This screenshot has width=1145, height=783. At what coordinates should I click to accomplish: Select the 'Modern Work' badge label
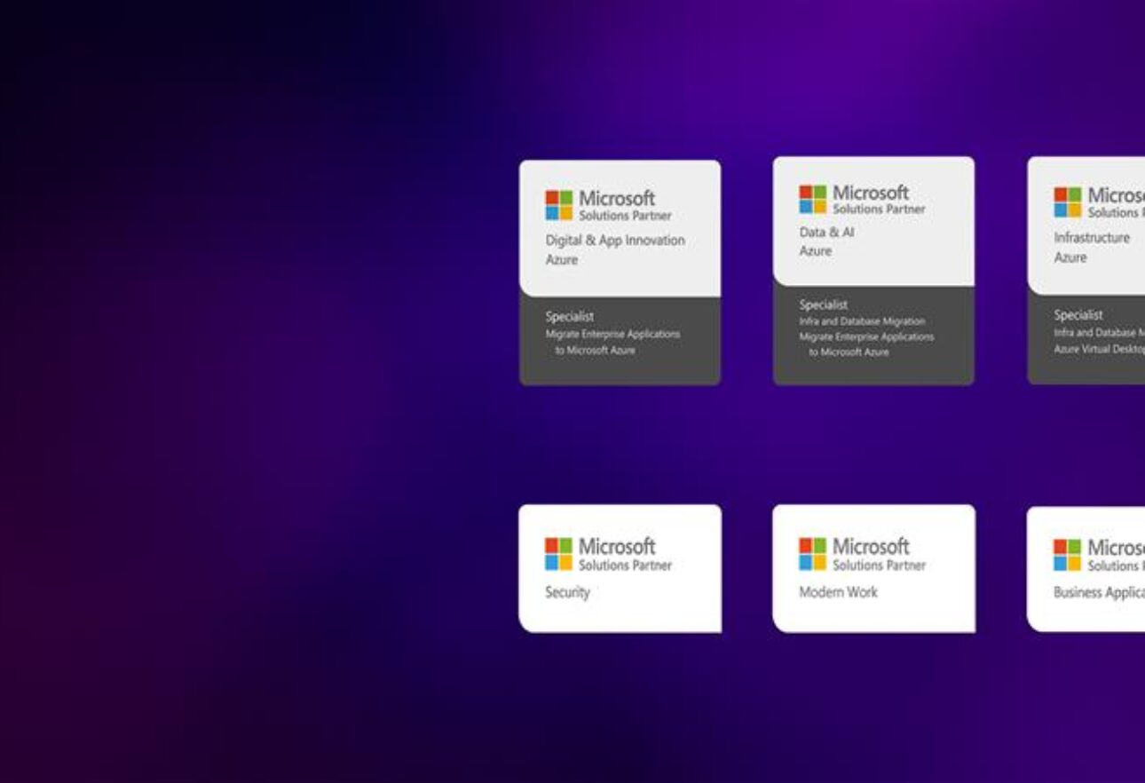(838, 592)
